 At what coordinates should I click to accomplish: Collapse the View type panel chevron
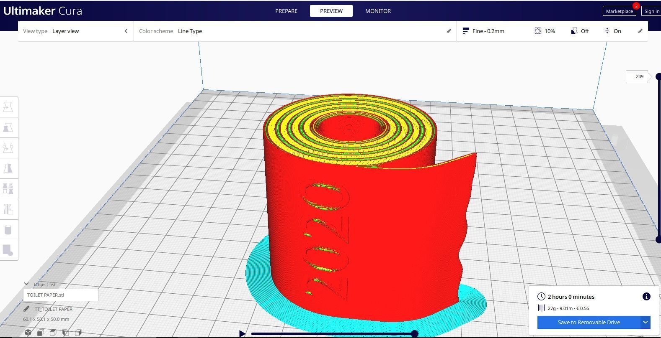click(126, 31)
